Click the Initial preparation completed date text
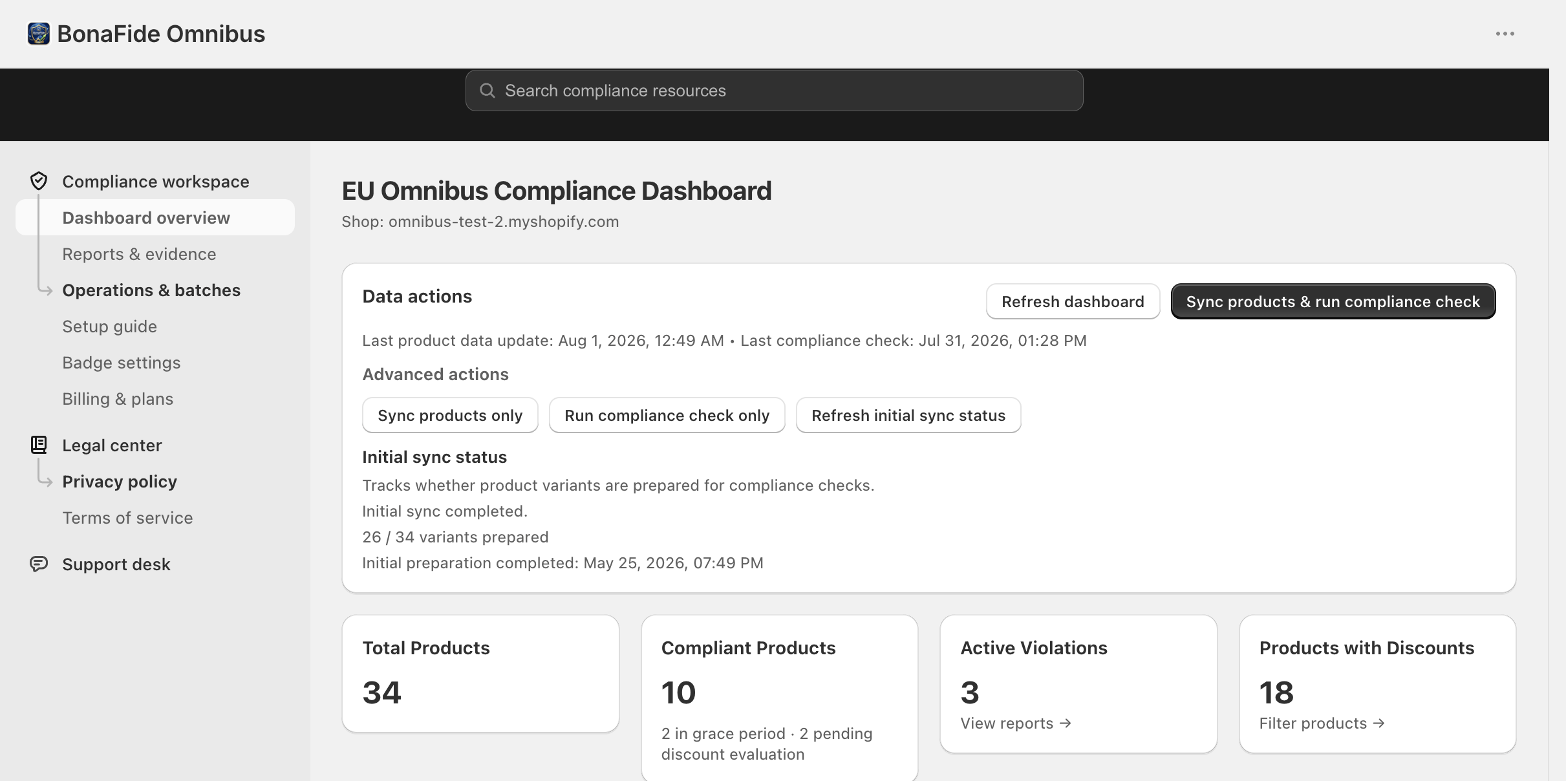 point(563,563)
